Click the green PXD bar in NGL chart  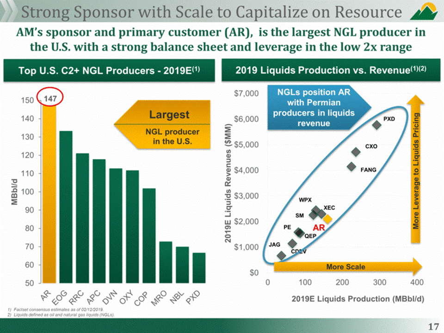(199, 268)
